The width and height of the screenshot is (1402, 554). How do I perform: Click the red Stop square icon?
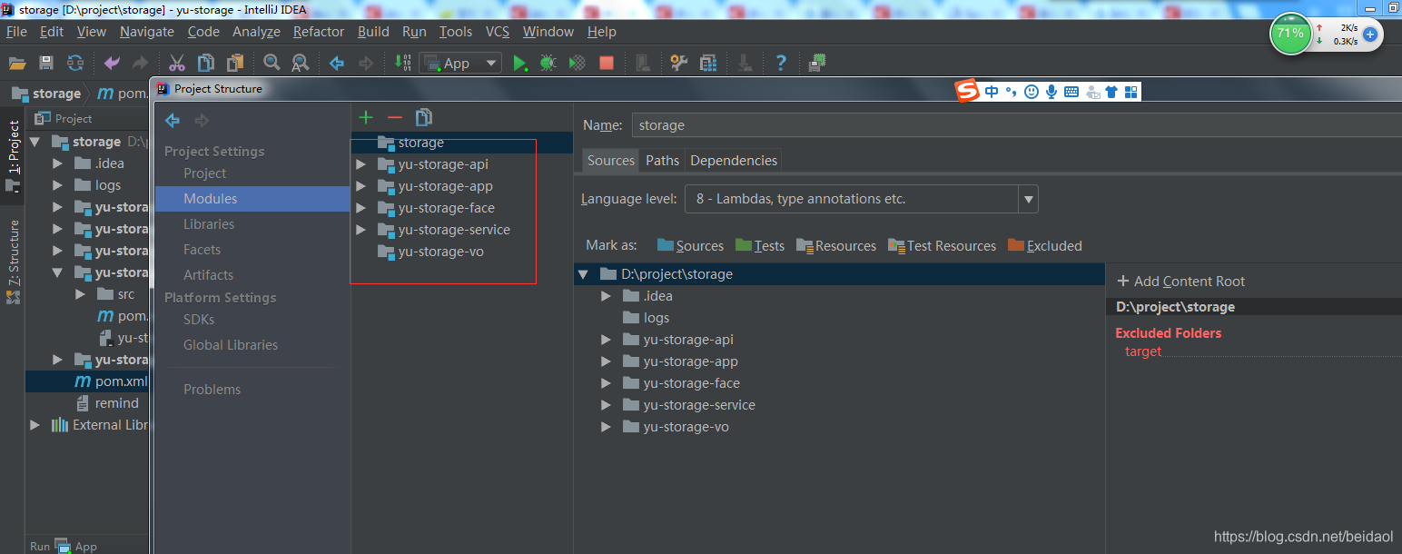pos(607,63)
